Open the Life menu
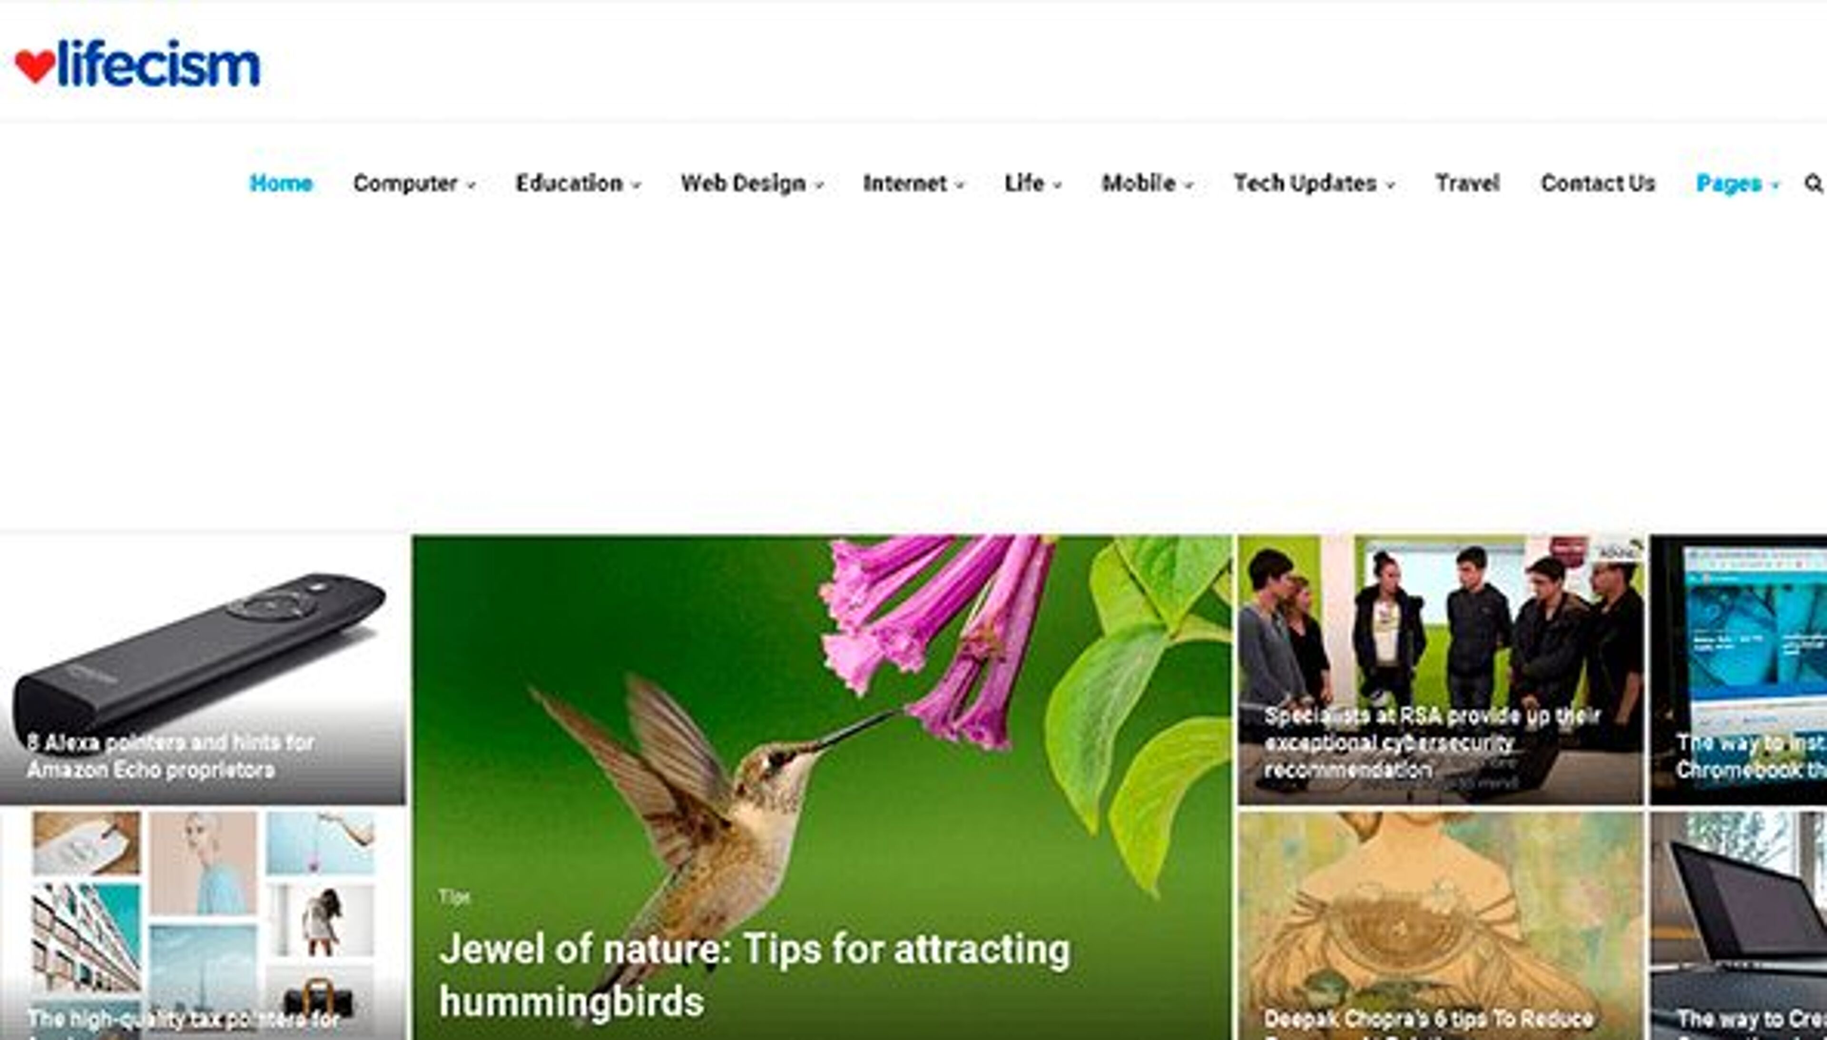 point(1033,184)
